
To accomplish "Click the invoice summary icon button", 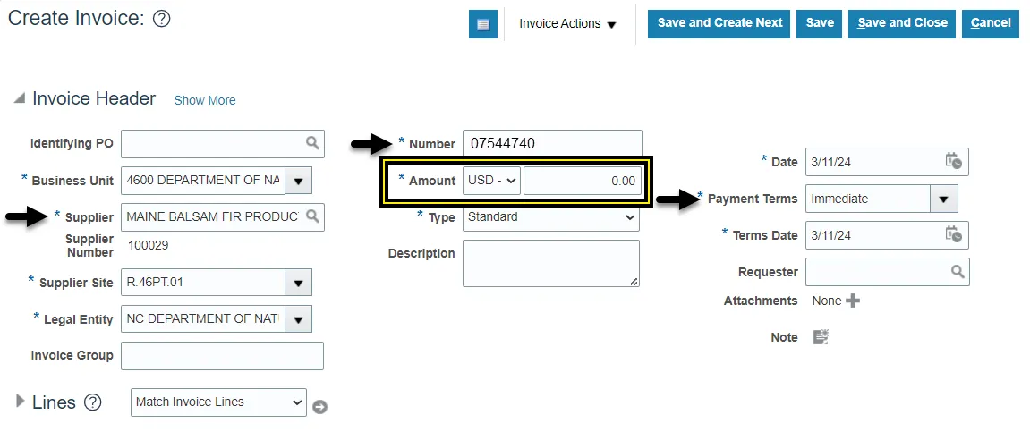I will pyautogui.click(x=483, y=24).
